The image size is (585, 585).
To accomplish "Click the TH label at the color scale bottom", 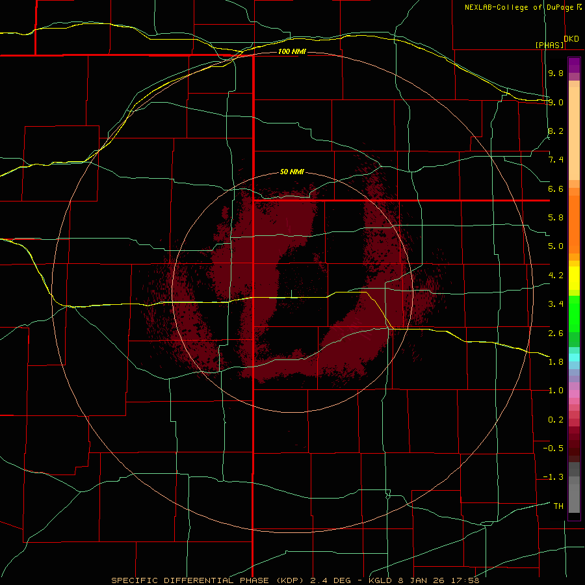I will 558,506.
